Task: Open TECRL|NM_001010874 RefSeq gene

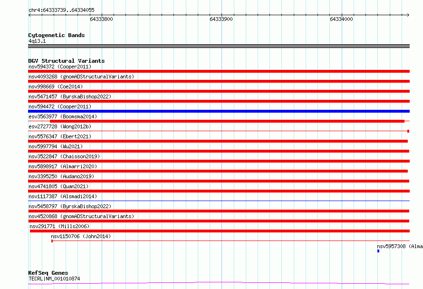Action: click(x=54, y=279)
